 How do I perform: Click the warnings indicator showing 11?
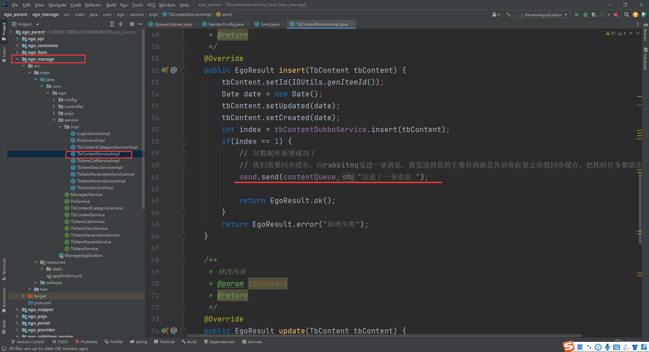pyautogui.click(x=610, y=33)
